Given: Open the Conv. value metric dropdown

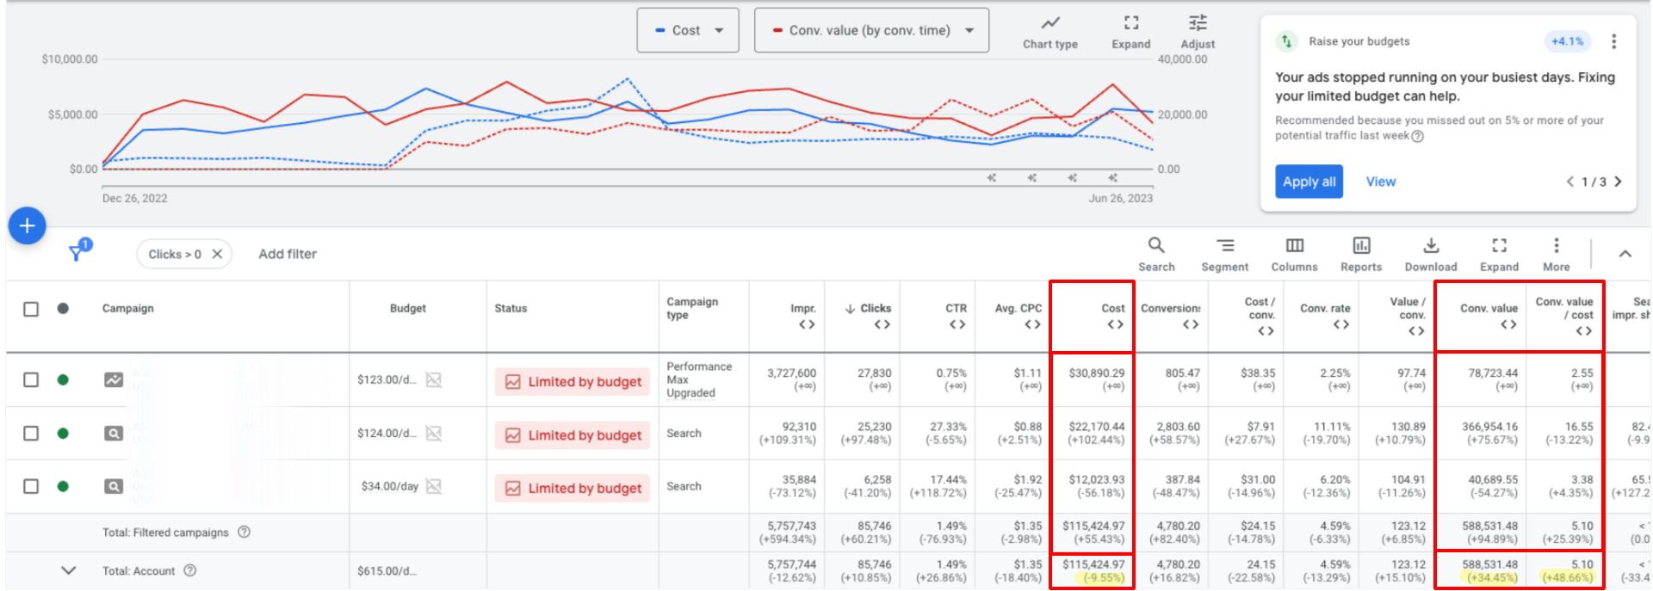Looking at the screenshot, I should coord(871,30).
